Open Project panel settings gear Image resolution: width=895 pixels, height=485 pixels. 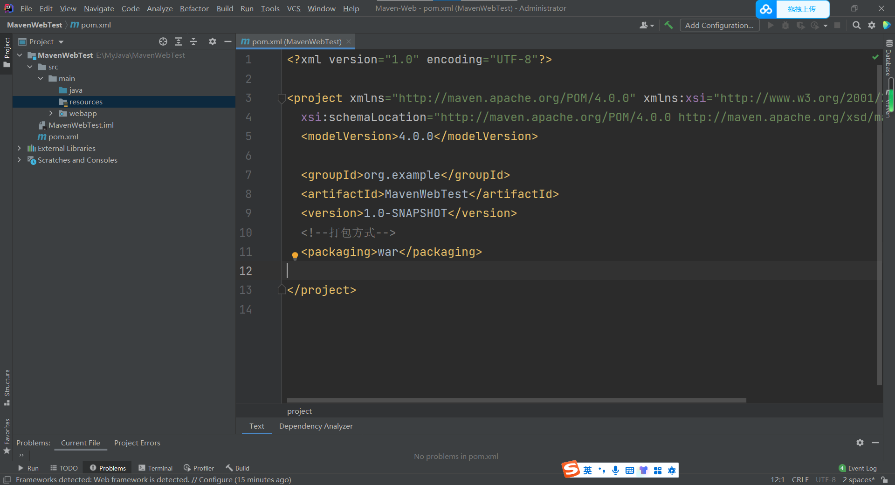coord(213,41)
